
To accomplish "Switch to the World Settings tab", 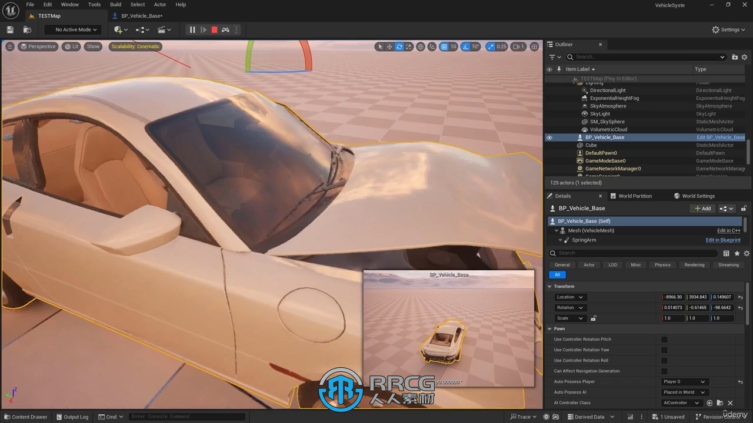I will point(698,196).
